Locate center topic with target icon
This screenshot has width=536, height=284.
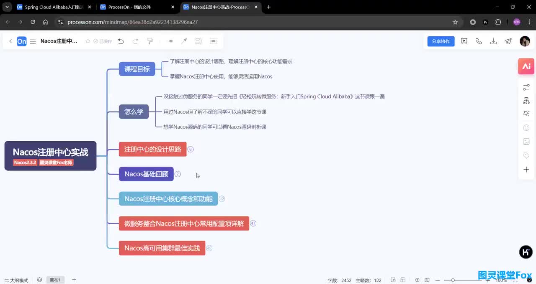[x=417, y=280]
